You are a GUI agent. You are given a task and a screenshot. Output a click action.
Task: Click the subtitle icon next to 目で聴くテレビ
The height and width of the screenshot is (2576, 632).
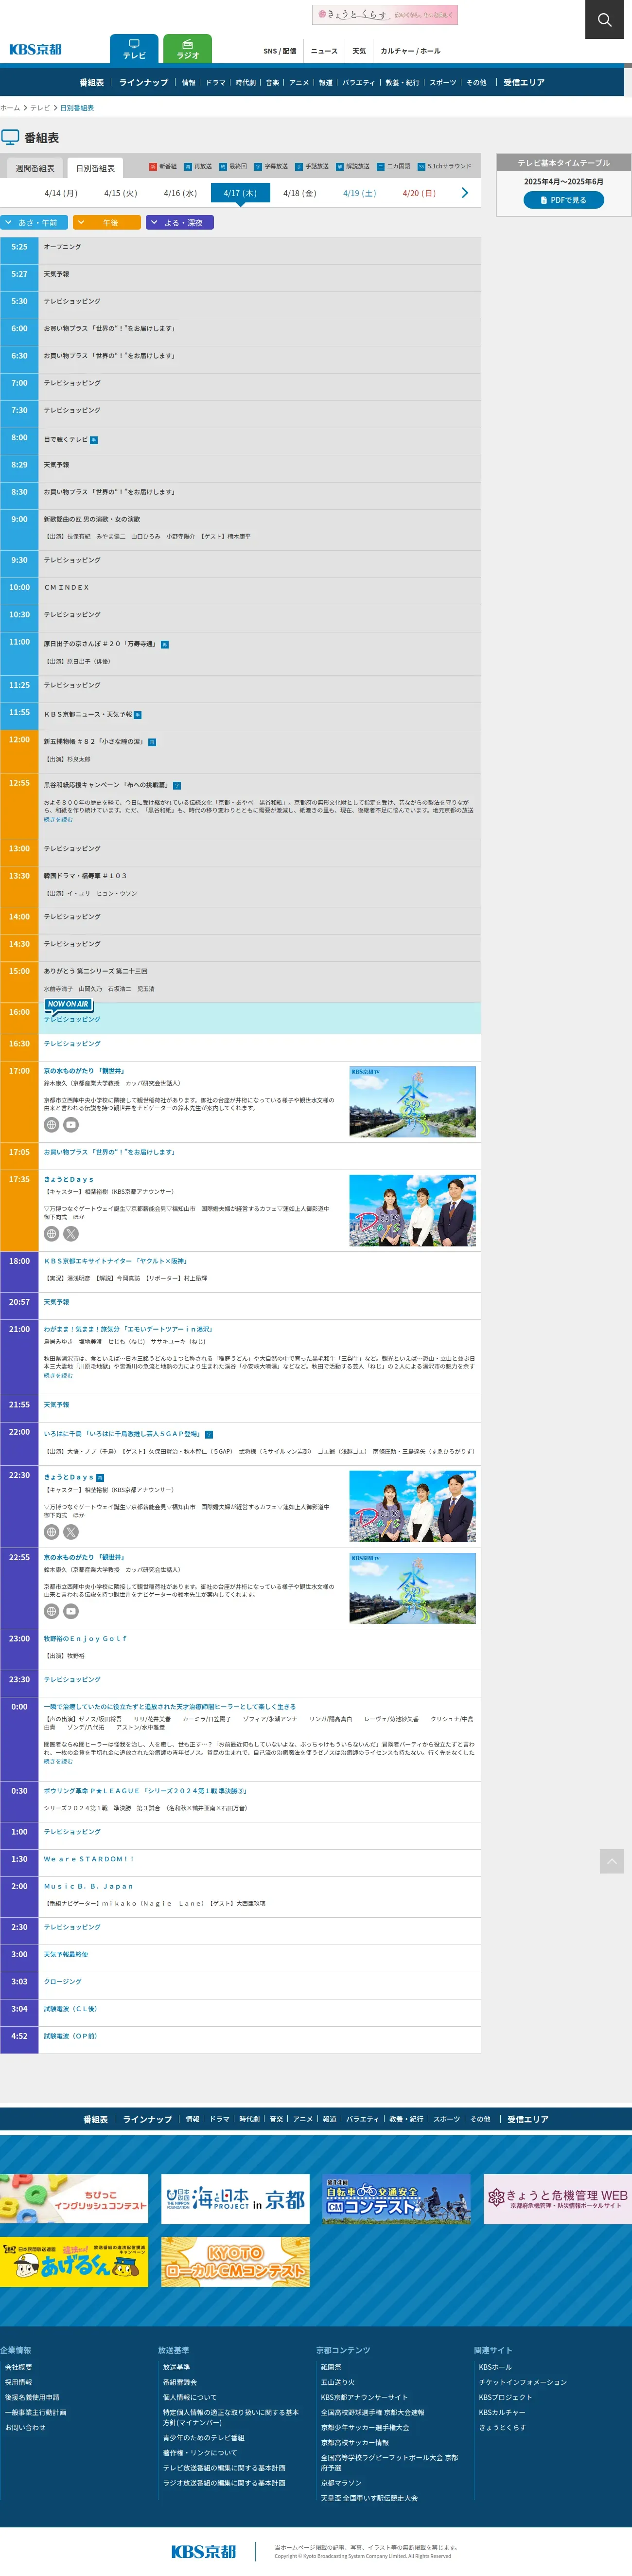[94, 440]
